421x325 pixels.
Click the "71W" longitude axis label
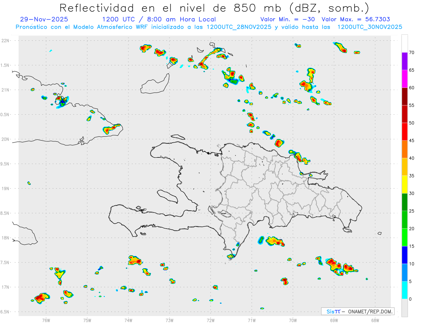[x=252, y=320]
